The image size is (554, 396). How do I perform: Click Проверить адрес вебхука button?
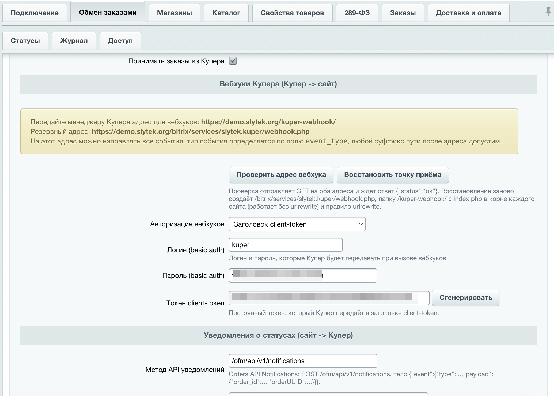click(281, 175)
